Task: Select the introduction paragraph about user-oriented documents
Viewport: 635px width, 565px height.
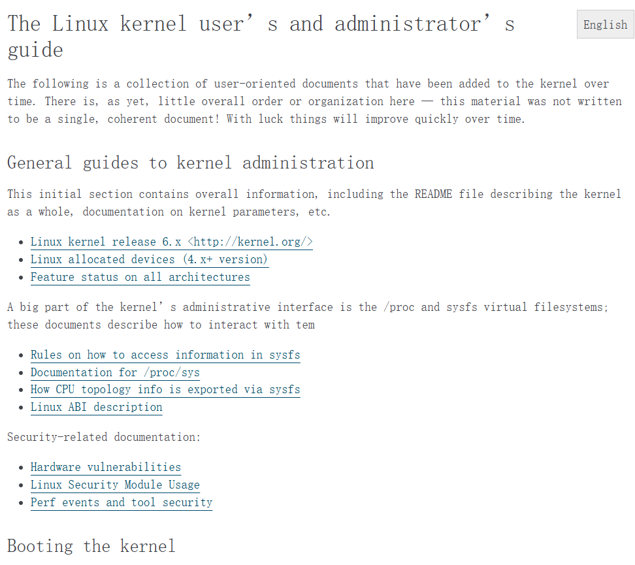Action: [314, 101]
